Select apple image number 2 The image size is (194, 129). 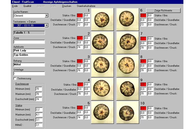point(103,43)
